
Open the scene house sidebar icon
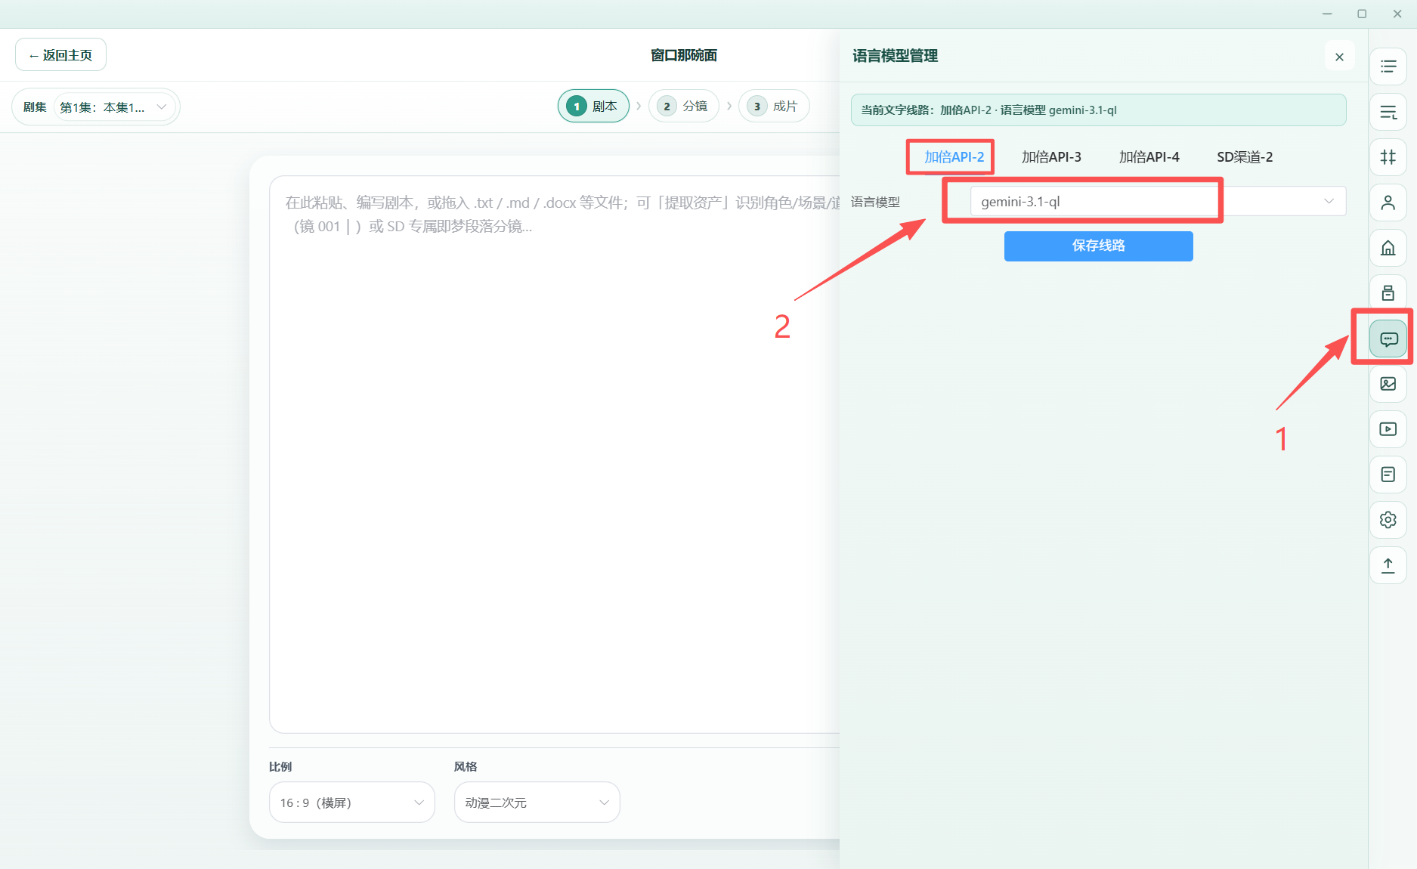click(x=1388, y=248)
